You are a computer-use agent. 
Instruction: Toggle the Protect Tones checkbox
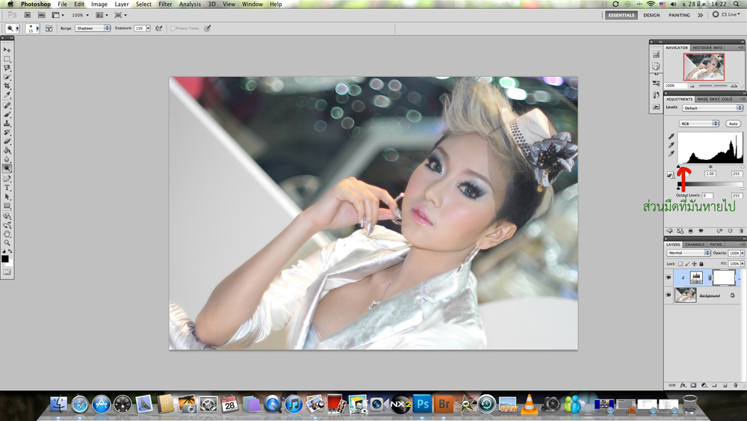(x=173, y=28)
